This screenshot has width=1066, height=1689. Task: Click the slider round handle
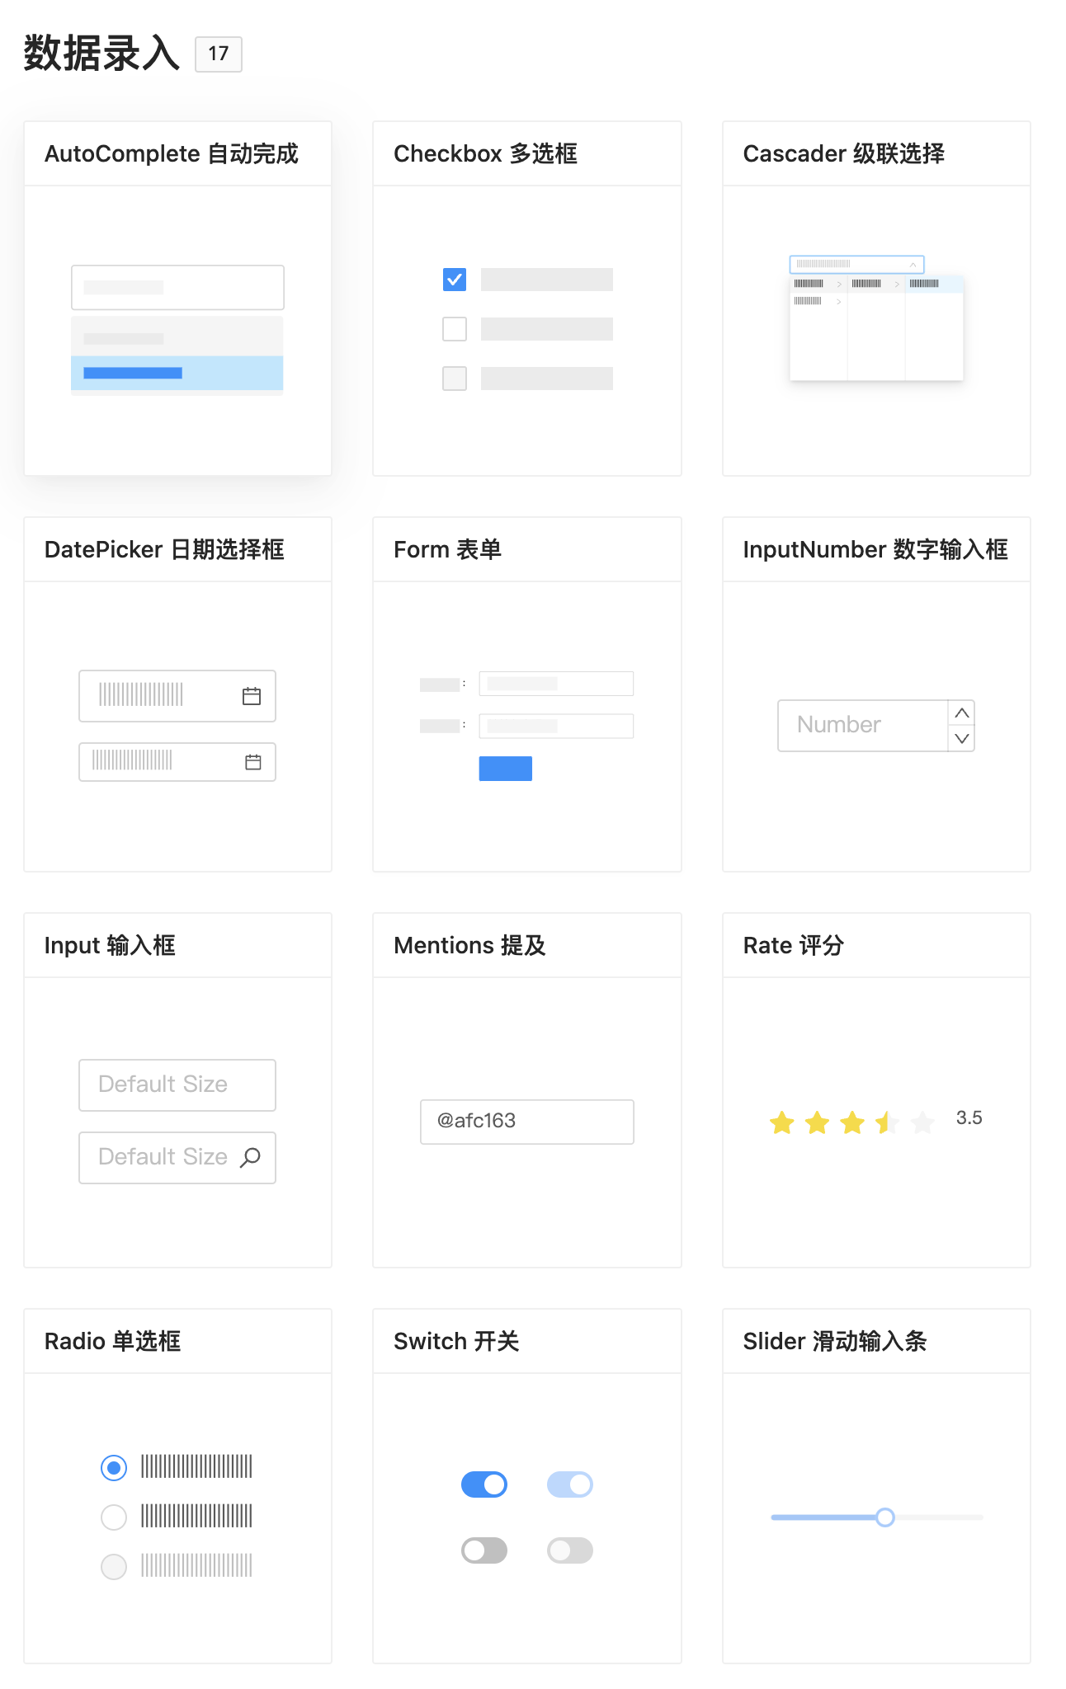click(885, 1517)
